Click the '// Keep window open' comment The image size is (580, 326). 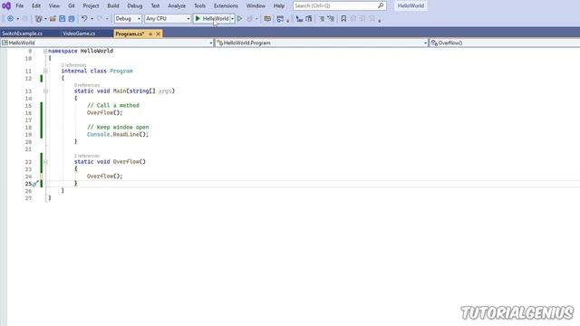tap(118, 127)
